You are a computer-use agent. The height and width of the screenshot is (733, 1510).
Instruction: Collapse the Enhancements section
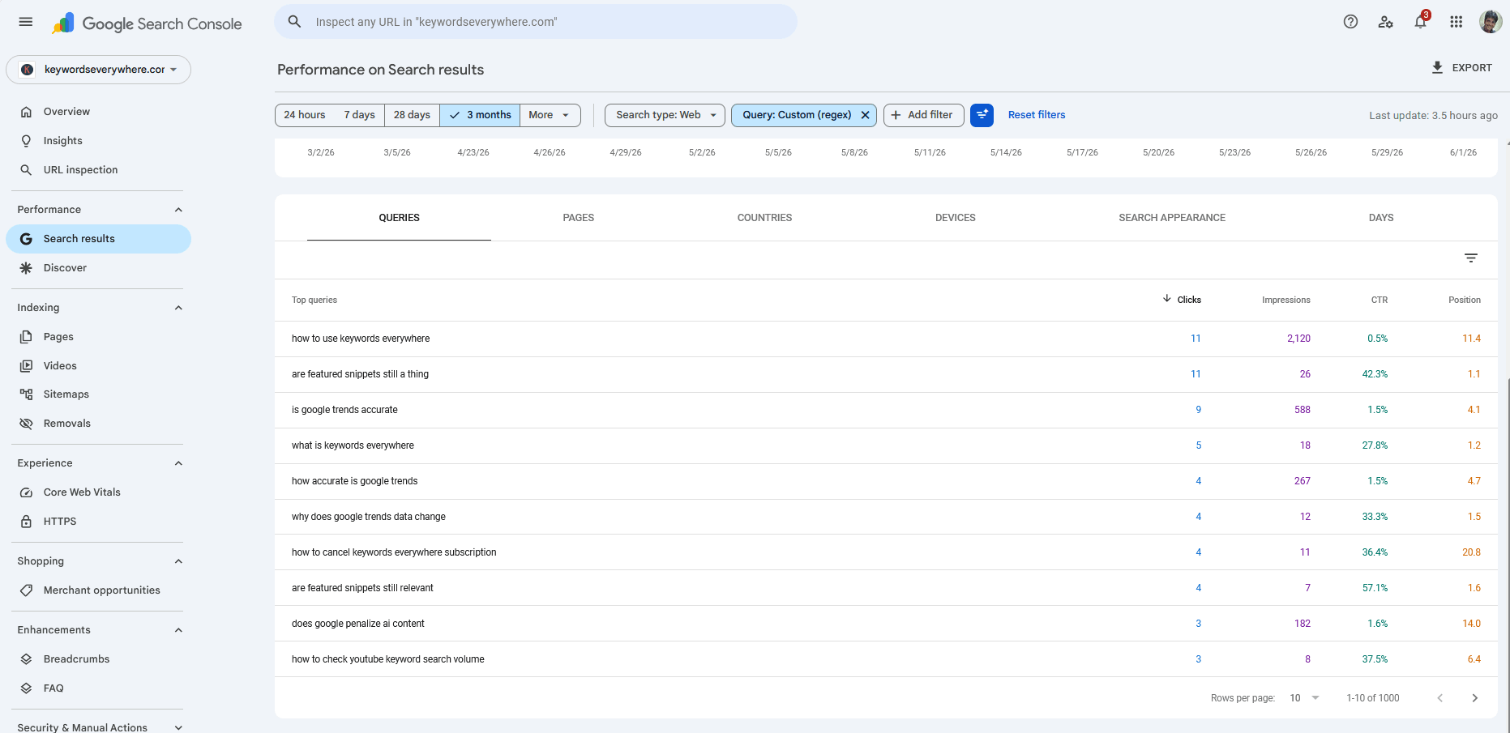click(178, 630)
